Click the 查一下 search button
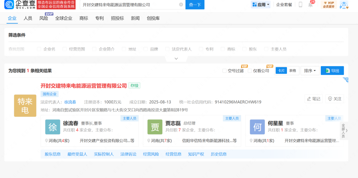This screenshot has height=178, width=358. [x=195, y=5]
